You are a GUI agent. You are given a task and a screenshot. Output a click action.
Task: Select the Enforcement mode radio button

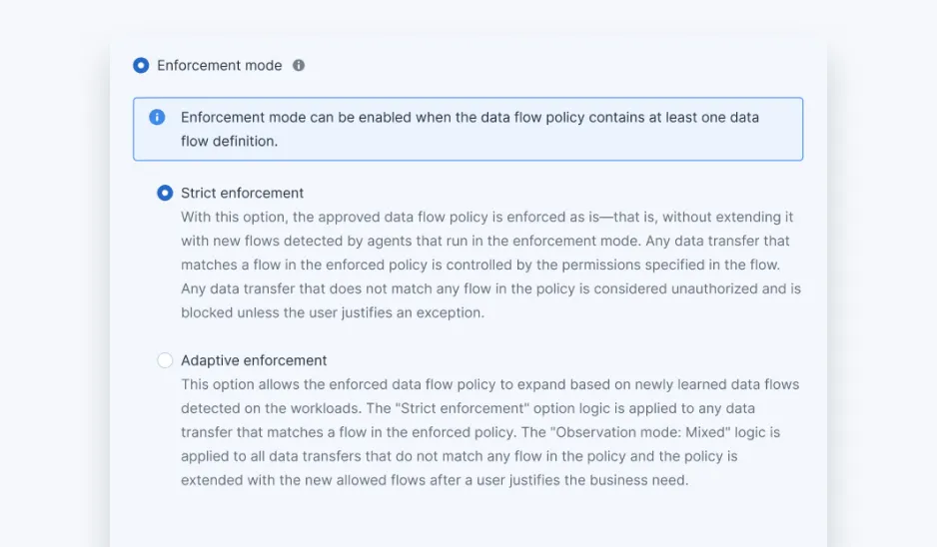tap(141, 66)
